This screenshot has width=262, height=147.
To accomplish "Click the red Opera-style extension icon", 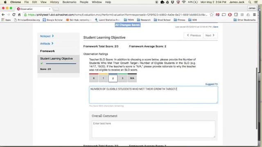I will pos(230,15).
